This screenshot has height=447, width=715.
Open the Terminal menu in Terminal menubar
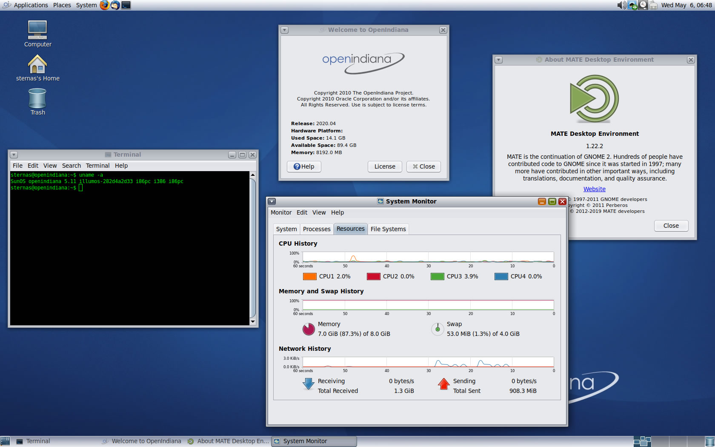[97, 166]
